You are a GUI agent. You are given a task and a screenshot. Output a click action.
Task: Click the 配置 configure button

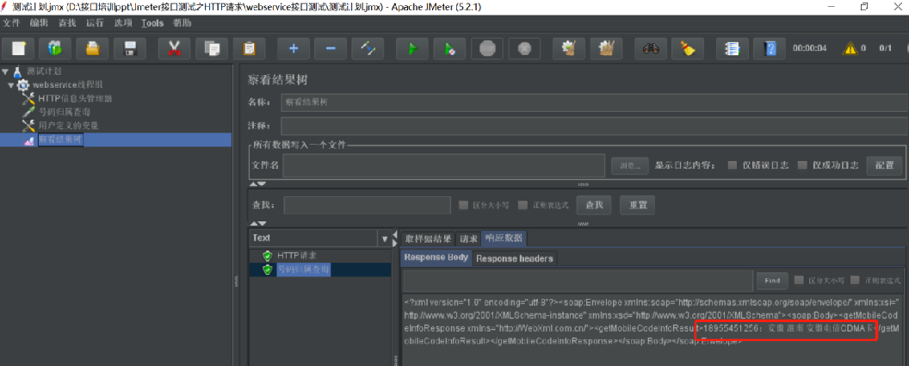click(884, 165)
